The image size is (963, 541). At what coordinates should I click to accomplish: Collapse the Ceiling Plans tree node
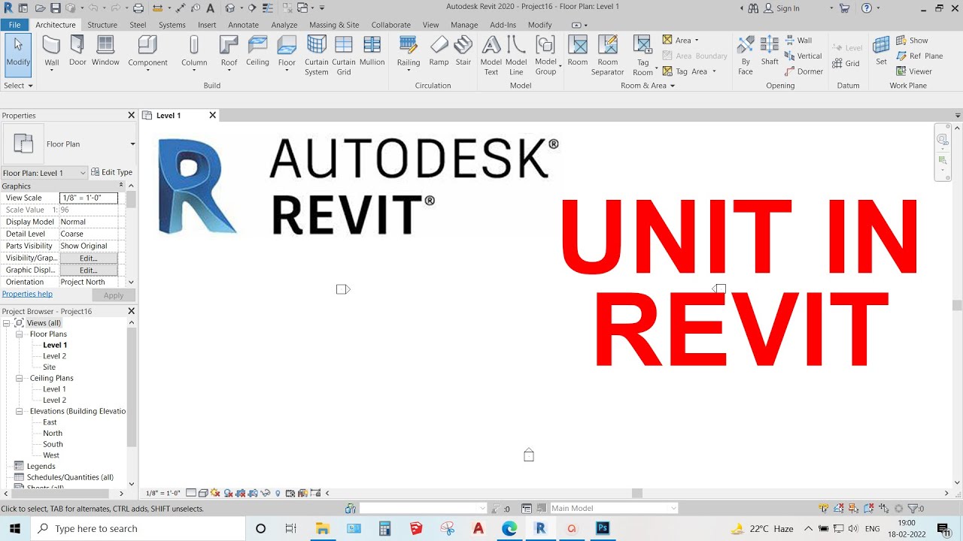click(20, 379)
